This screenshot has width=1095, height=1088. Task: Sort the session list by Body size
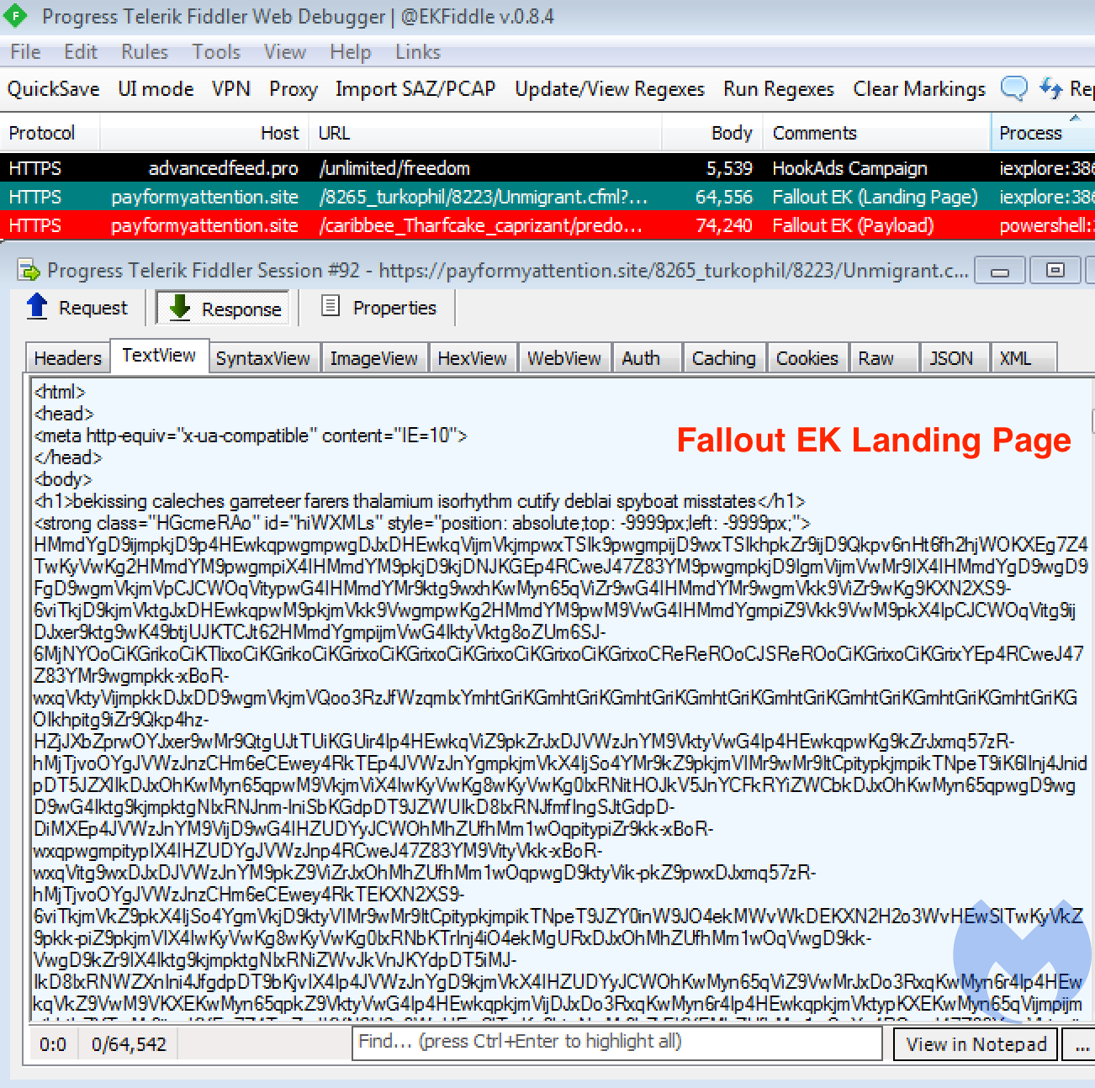(x=731, y=133)
